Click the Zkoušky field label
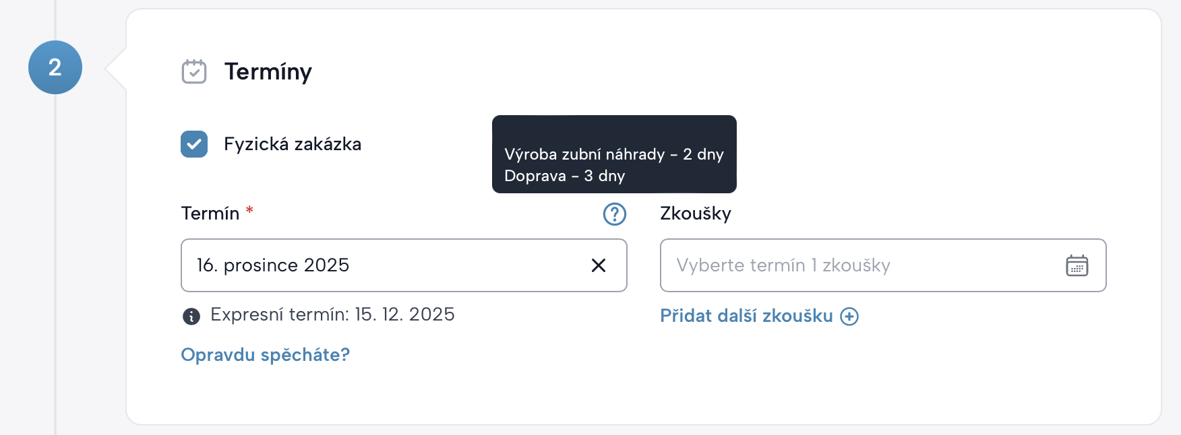This screenshot has width=1181, height=435. pos(696,213)
